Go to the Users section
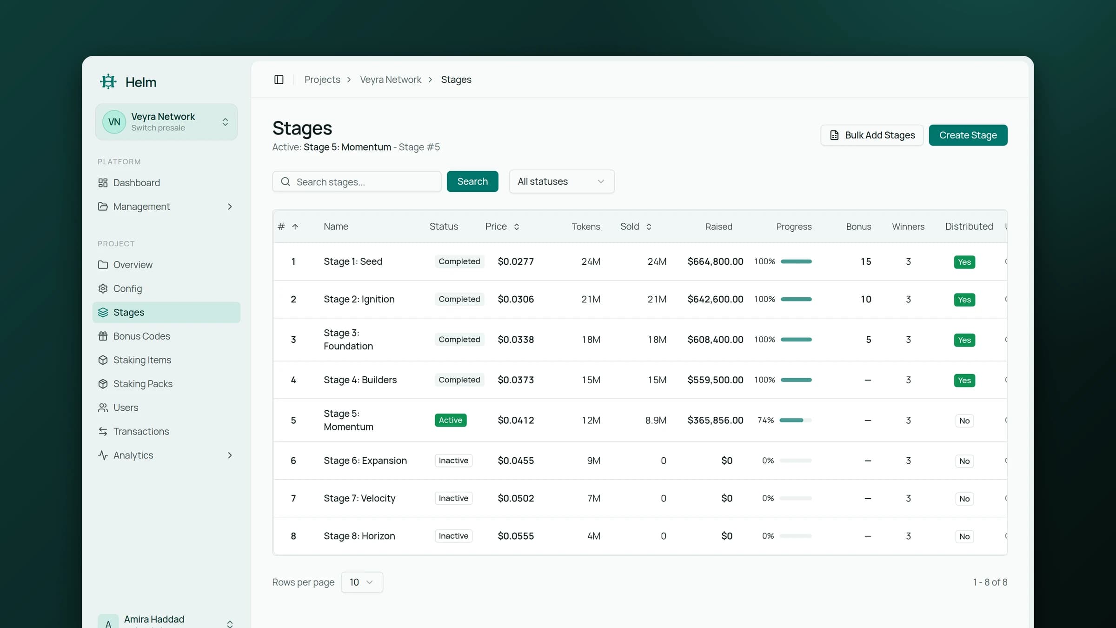 pyautogui.click(x=166, y=408)
